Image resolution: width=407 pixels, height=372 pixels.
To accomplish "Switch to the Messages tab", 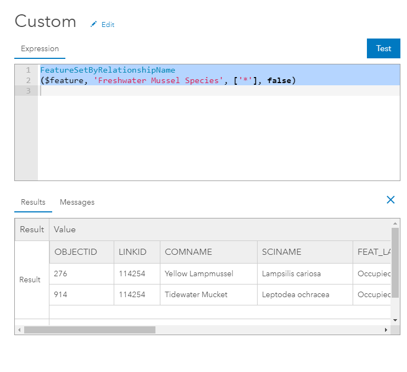I will pos(77,202).
